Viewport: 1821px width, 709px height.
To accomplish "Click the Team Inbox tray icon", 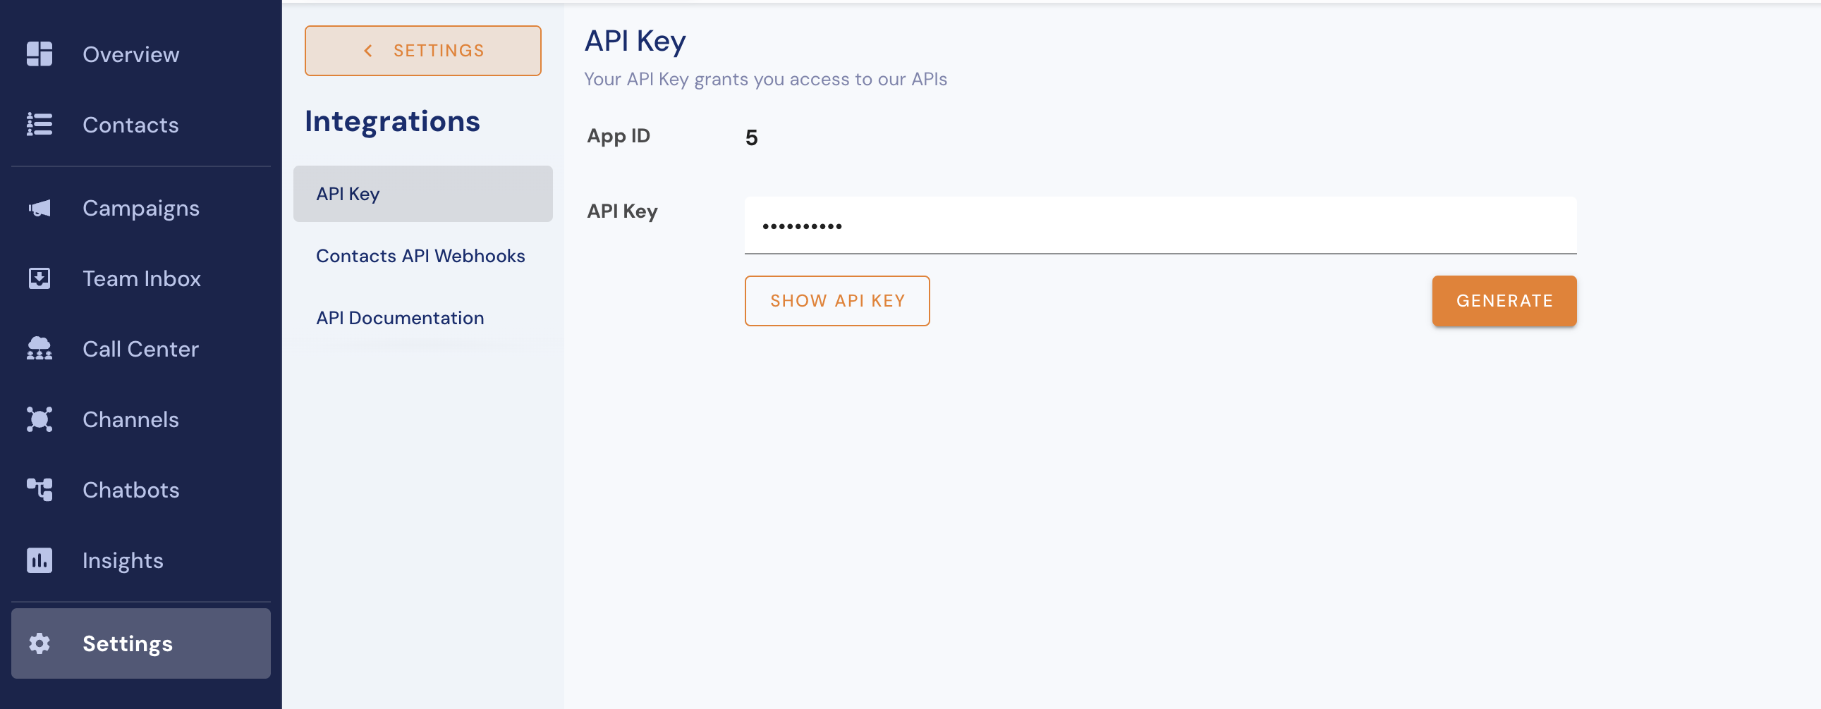I will (39, 278).
